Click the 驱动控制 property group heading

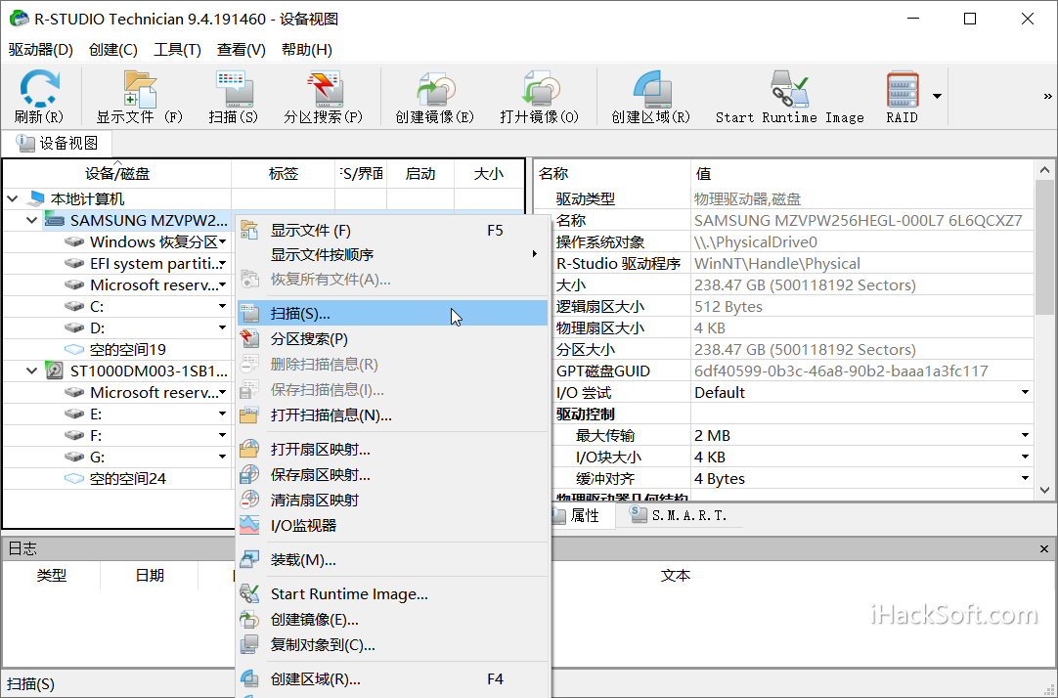(x=585, y=414)
